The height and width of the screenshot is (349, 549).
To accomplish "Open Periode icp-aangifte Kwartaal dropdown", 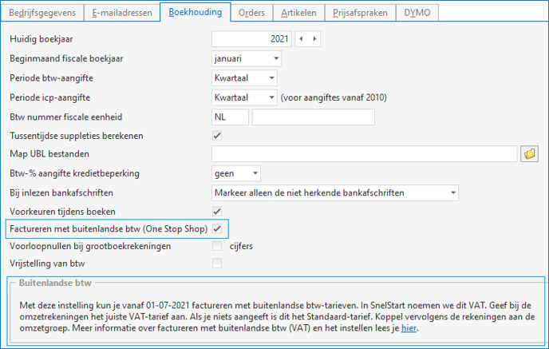I will [x=244, y=97].
